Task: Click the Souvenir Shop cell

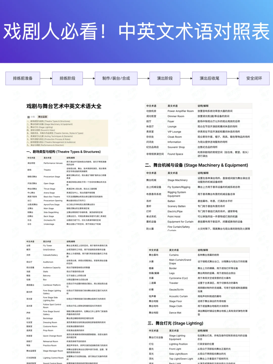Action: [x=176, y=147]
